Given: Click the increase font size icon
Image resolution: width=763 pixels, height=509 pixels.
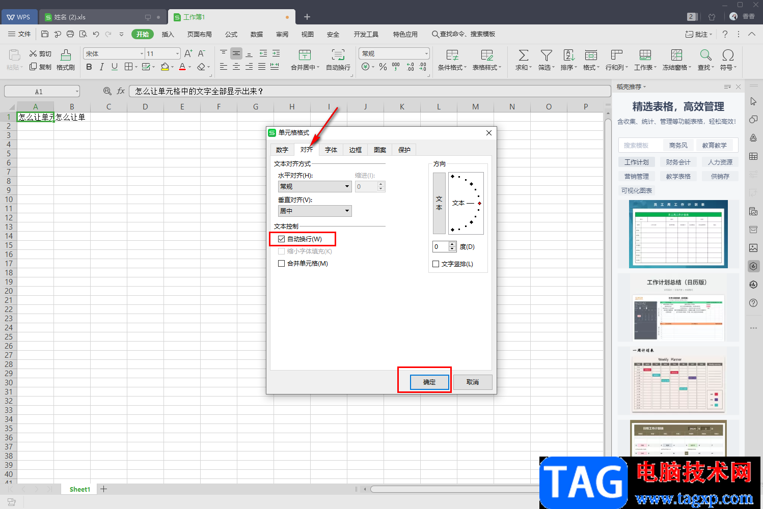Looking at the screenshot, I should [188, 53].
